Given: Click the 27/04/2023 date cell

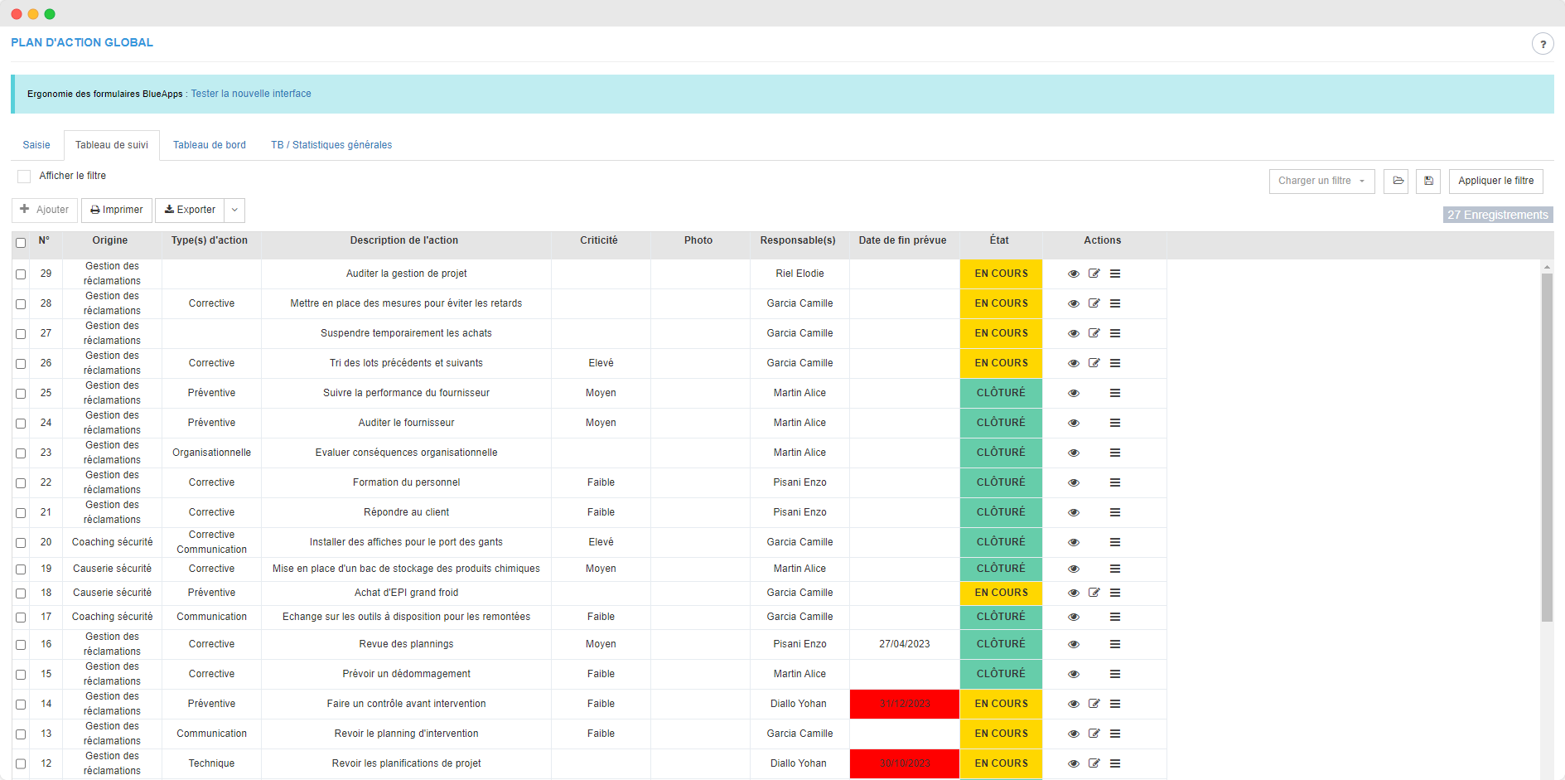Looking at the screenshot, I should [905, 644].
